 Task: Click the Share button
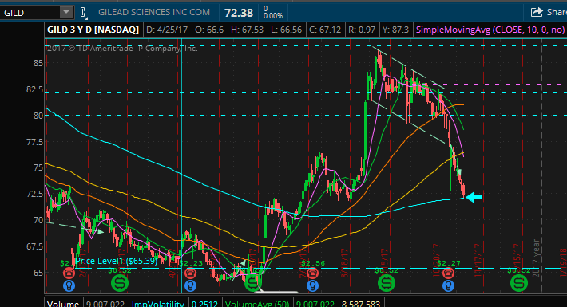click(549, 12)
